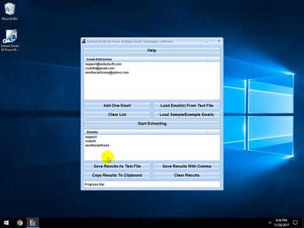Select 'support' in the Results list
Image resolution: width=304 pixels, height=228 pixels.
point(91,137)
